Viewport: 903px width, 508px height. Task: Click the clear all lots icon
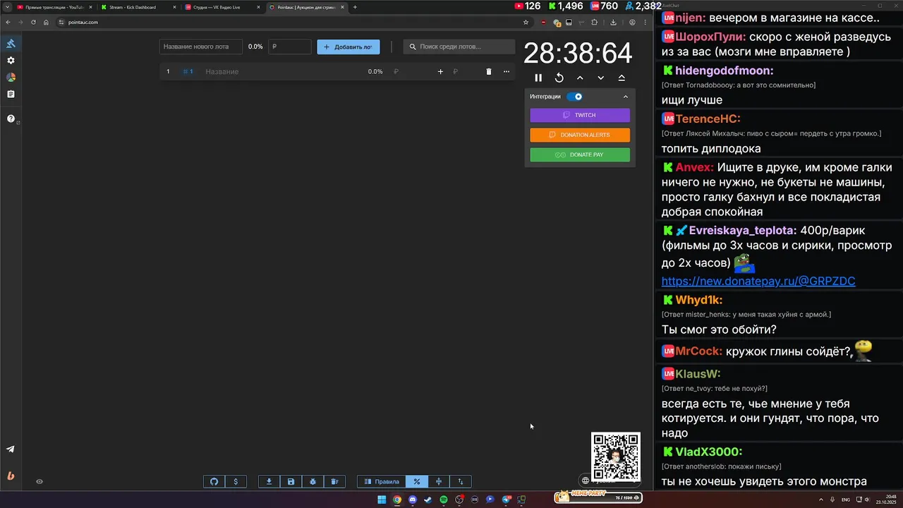(x=334, y=481)
